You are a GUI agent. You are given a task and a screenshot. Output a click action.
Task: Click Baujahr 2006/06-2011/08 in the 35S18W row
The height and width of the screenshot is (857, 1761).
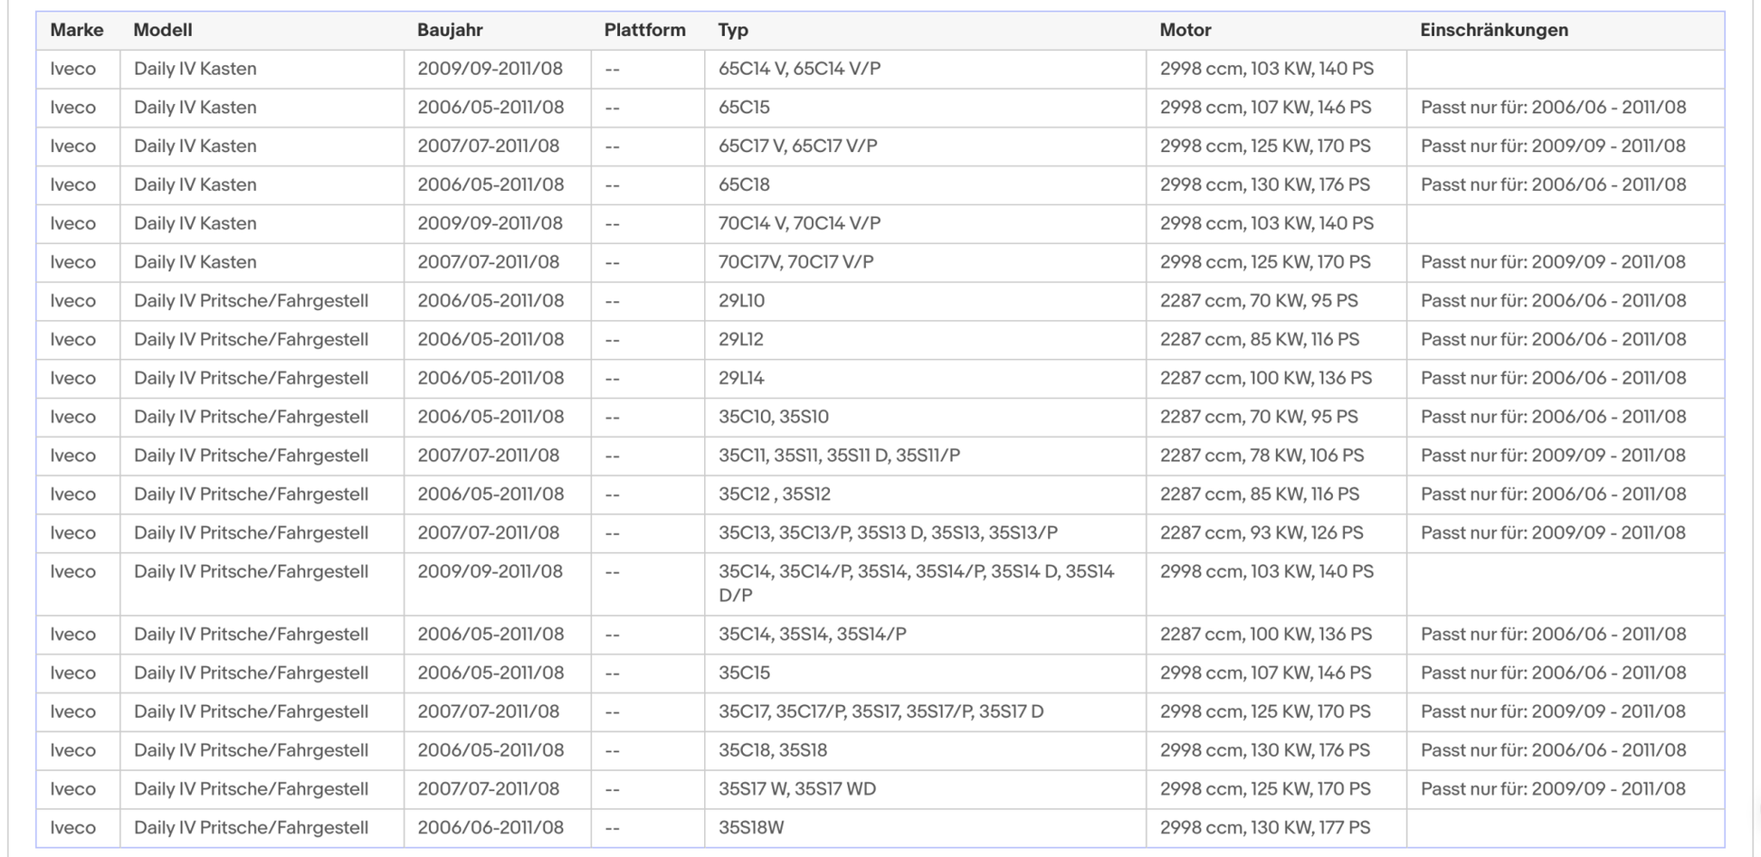pyautogui.click(x=490, y=828)
